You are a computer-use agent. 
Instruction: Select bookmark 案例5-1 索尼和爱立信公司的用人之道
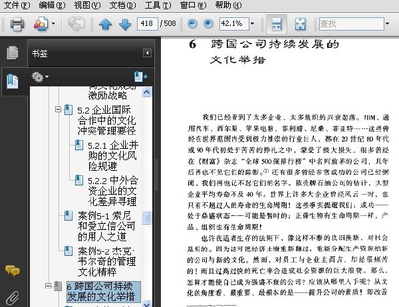click(x=106, y=226)
